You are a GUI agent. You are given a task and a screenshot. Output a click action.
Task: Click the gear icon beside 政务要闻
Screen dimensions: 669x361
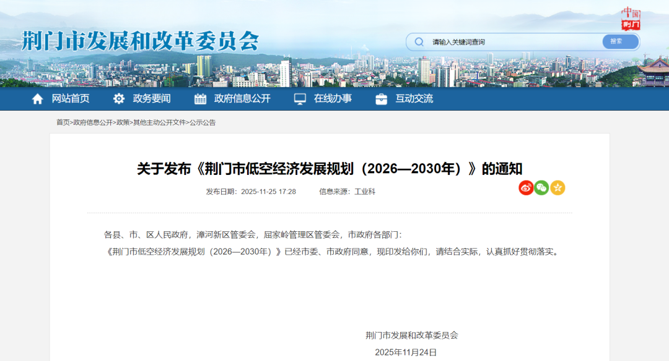[x=120, y=98]
